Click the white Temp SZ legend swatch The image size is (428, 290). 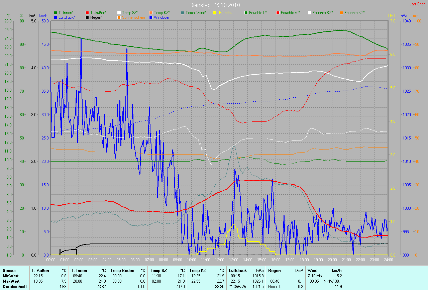coord(119,13)
